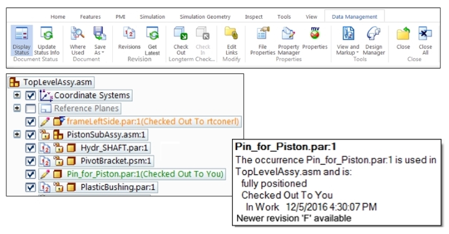This screenshot has height=234, width=449.
Task: Click tooltip title Pin_for_Piston.par:1
Action: (x=286, y=147)
